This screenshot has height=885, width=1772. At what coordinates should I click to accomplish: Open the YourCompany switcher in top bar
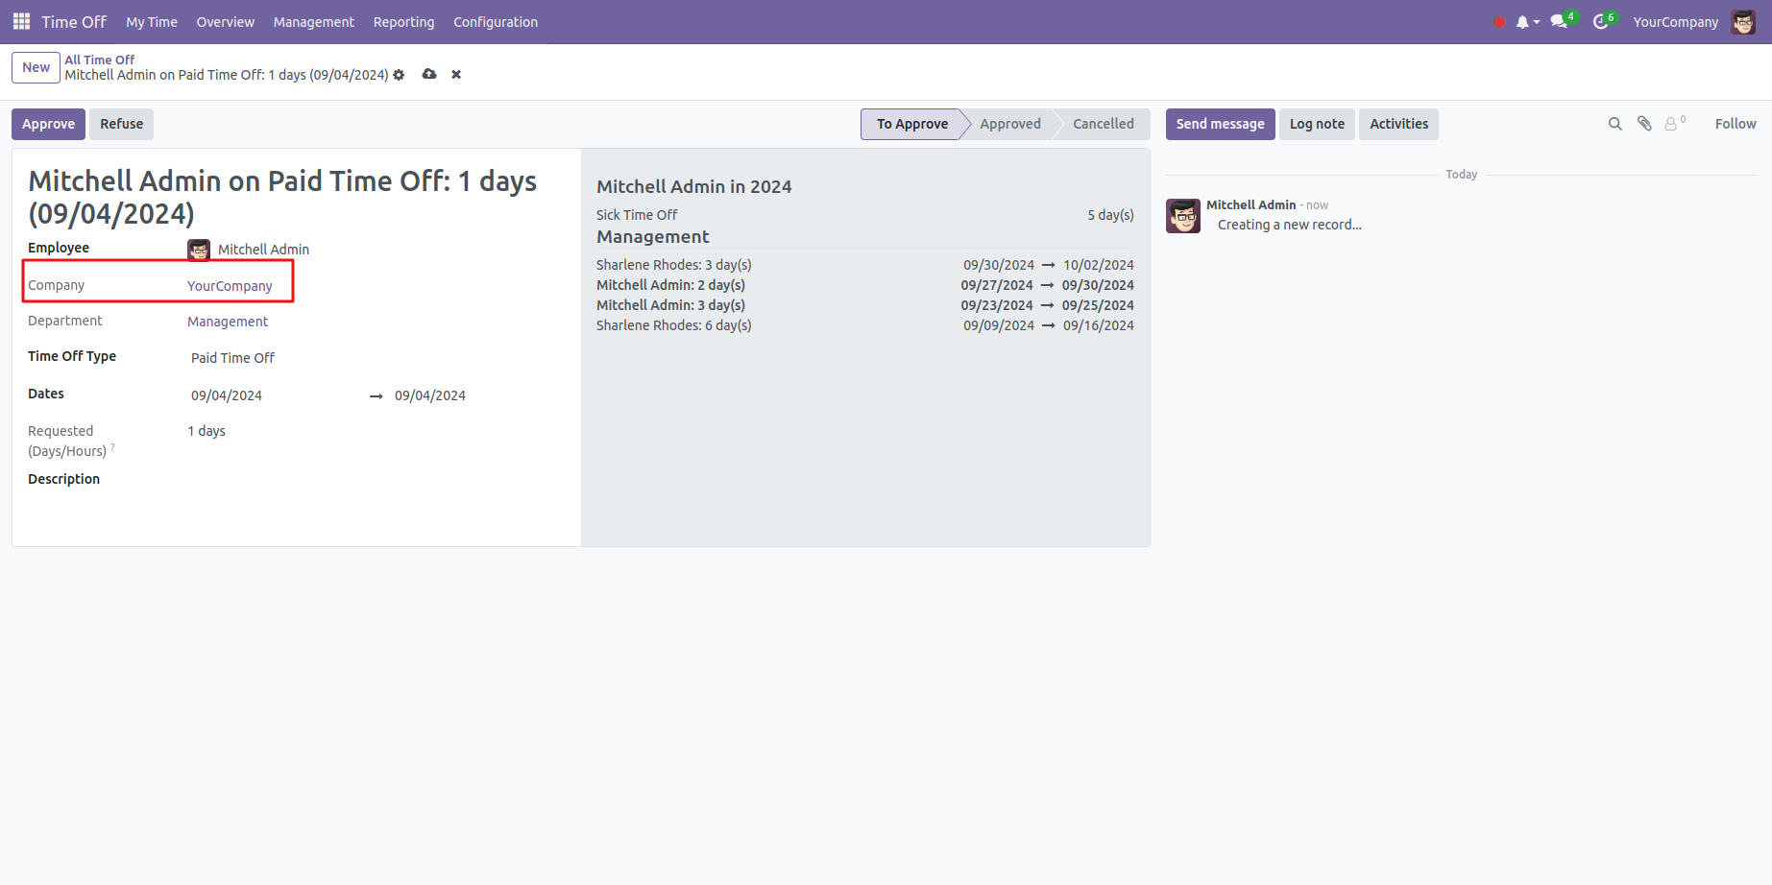pyautogui.click(x=1675, y=22)
